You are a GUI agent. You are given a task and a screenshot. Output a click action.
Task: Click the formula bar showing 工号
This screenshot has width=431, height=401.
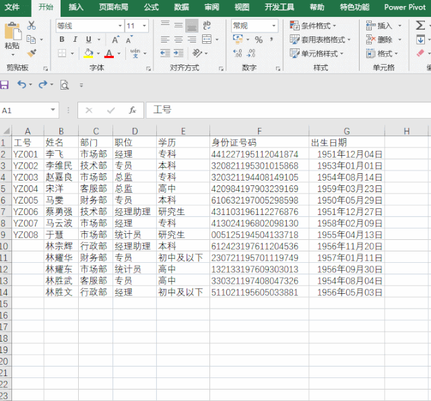coord(288,110)
